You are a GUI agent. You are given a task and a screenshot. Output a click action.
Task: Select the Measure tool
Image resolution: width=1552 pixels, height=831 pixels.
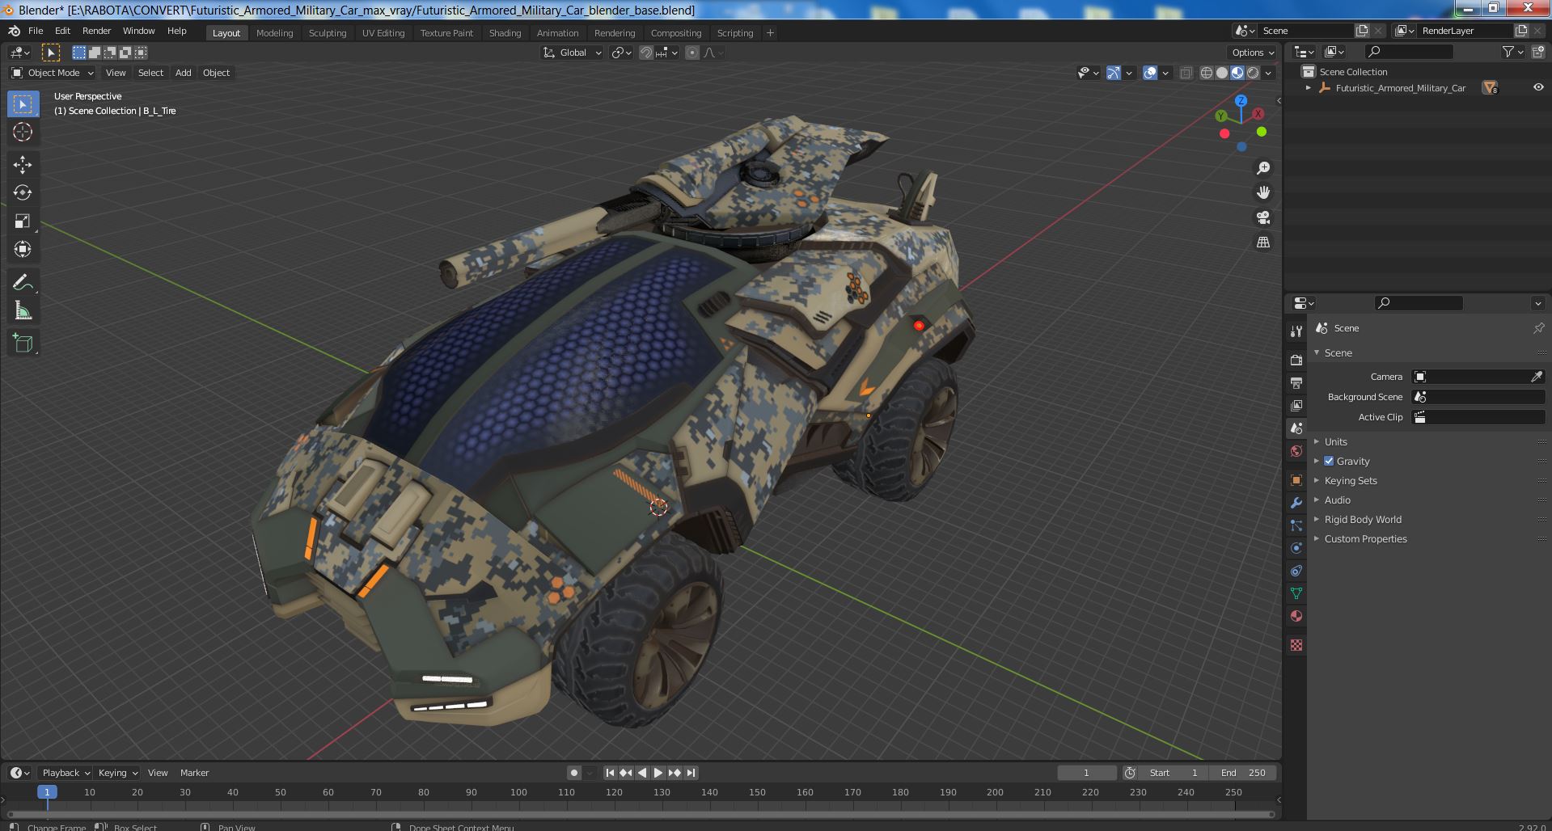click(23, 310)
